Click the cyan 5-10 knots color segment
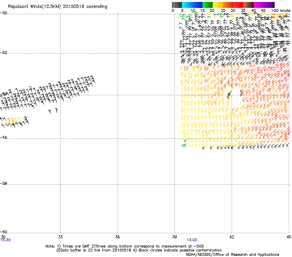The image size is (292, 257). [187, 5]
